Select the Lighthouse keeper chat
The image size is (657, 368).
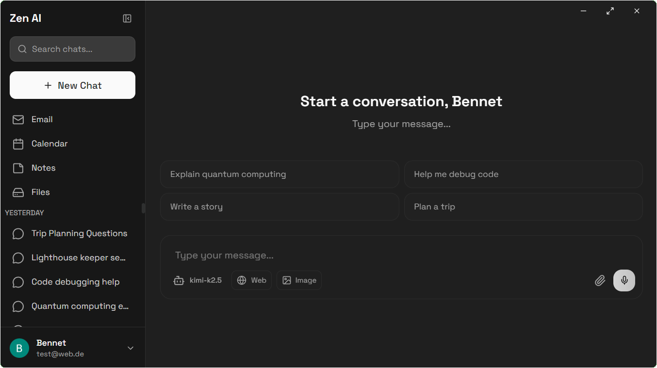tap(73, 257)
